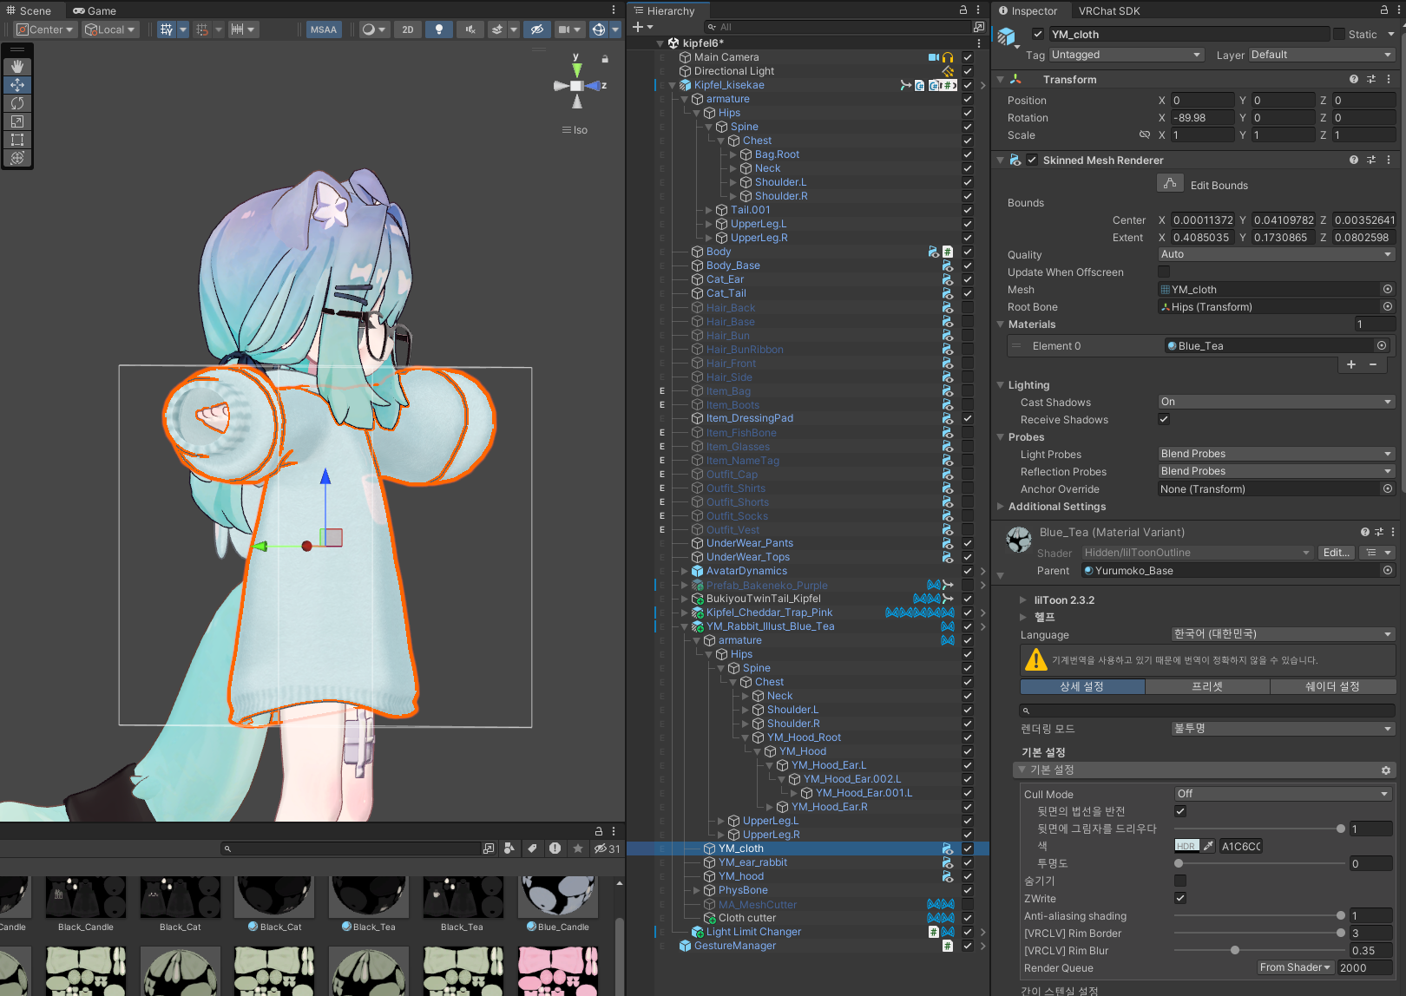The height and width of the screenshot is (996, 1406).
Task: Open Render Queue From Shader button
Action: (x=1296, y=967)
